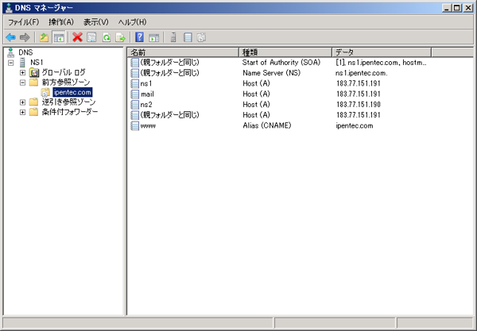477x331 pixels.
Task: Sort by the 名前 column header
Action: pyautogui.click(x=184, y=52)
